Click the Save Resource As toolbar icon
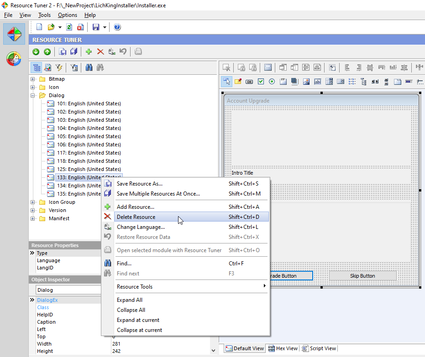Screen dimensions: 425x357 click(x=63, y=52)
